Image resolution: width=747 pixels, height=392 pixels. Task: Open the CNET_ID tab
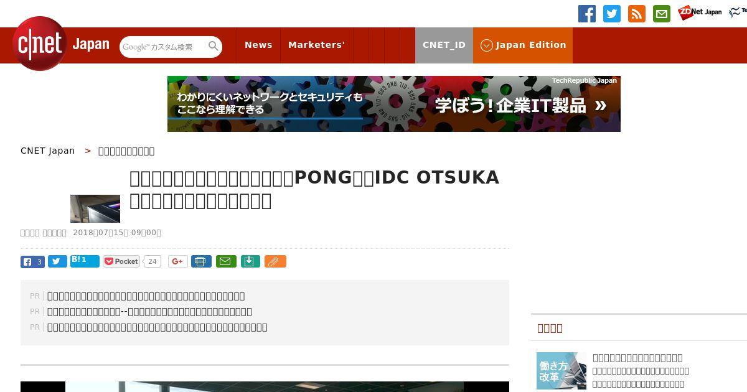point(444,45)
